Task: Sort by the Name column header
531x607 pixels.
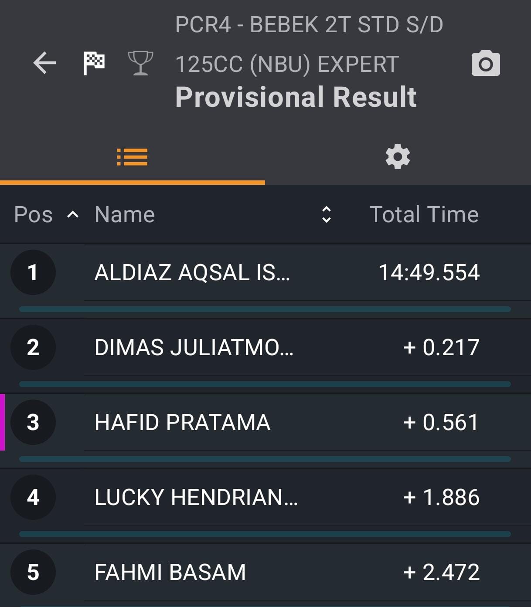Action: (125, 214)
